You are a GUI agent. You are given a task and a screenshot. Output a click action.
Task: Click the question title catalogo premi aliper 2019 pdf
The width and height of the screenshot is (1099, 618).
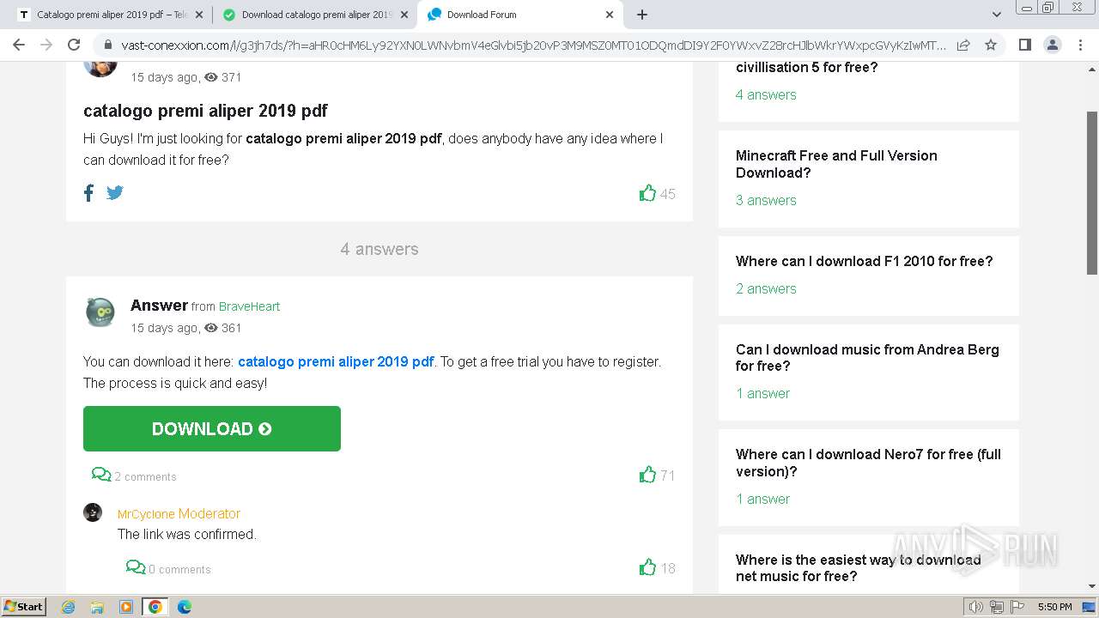click(205, 111)
